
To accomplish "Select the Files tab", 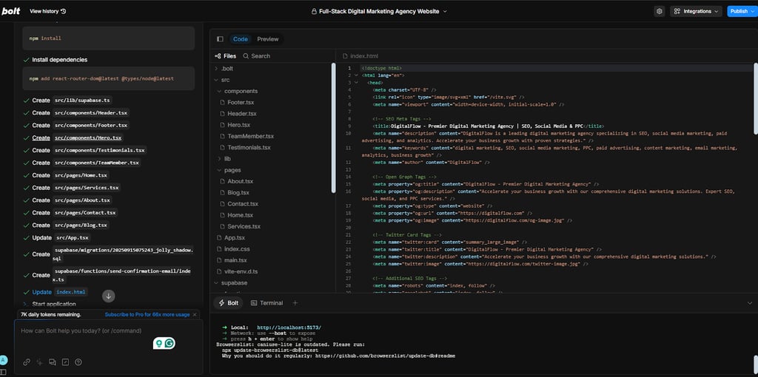I will [225, 56].
